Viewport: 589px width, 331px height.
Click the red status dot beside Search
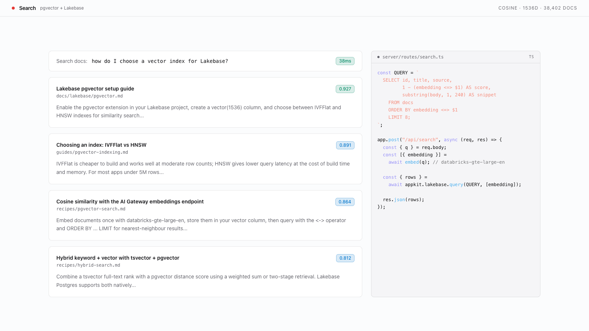coord(13,8)
